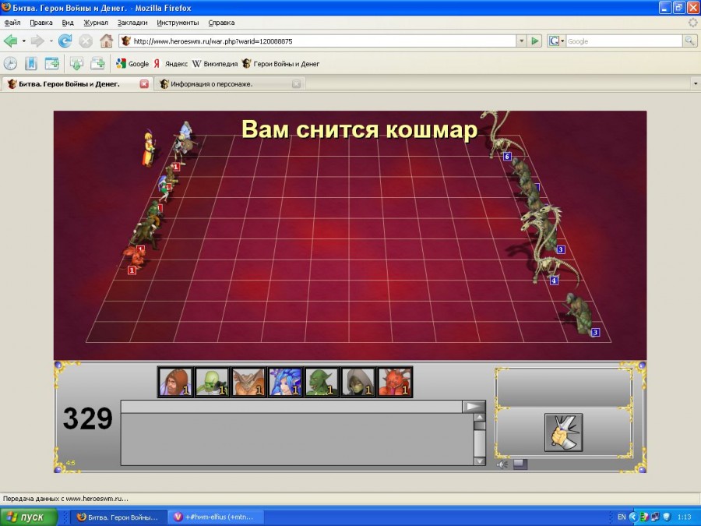701x526 pixels.
Task: Open the forward history dropdown arrow
Action: coord(51,41)
